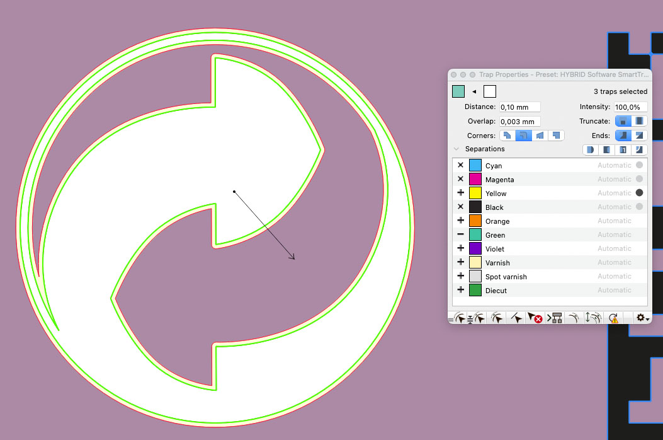
Task: Open the Automatic dropdown for Magenta
Action: coord(615,179)
